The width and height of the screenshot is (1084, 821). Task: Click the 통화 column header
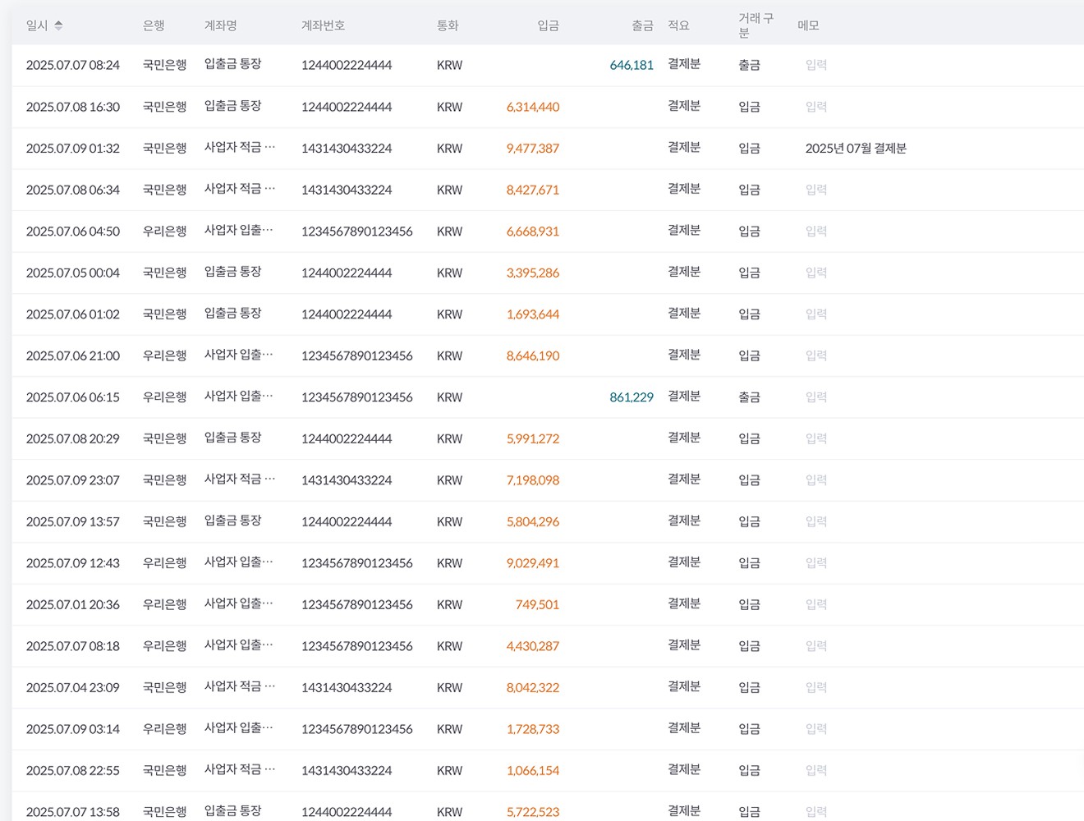click(448, 25)
